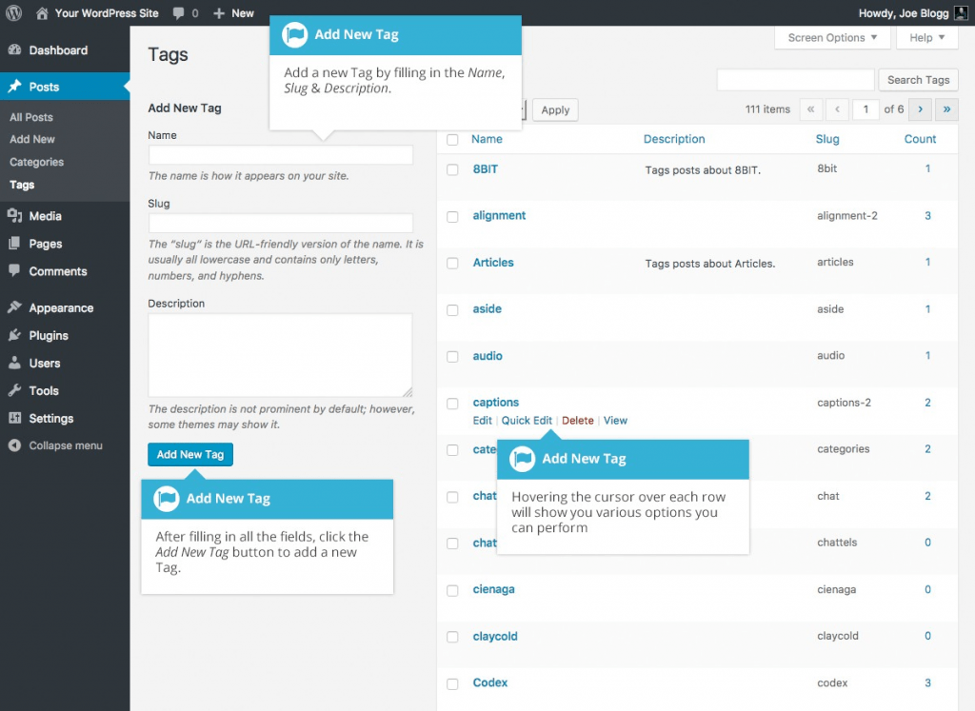Click the Dashboard gauge icon
975x711 pixels.
(14, 50)
